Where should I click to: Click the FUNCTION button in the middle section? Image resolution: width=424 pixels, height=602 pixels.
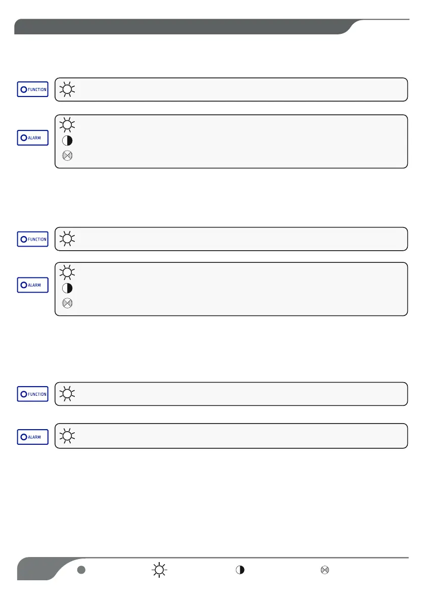tap(33, 239)
